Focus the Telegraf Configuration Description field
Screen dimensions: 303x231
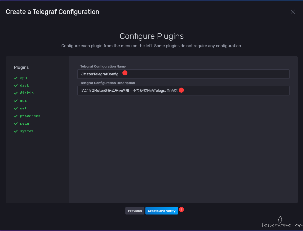(x=183, y=91)
